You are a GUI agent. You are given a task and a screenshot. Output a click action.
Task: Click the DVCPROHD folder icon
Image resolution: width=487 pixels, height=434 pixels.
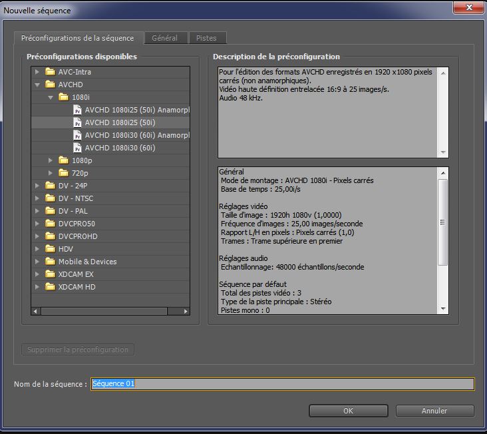click(x=50, y=236)
